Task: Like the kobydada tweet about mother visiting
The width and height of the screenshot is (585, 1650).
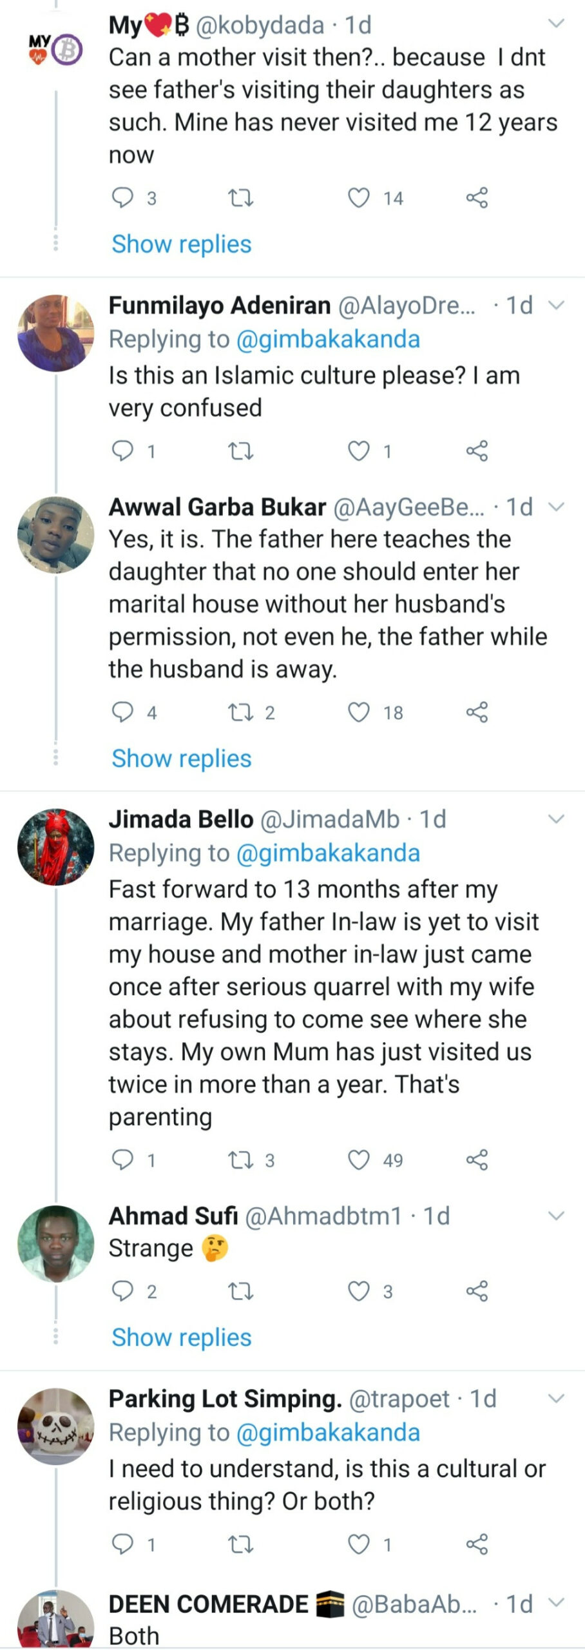Action: (x=359, y=198)
